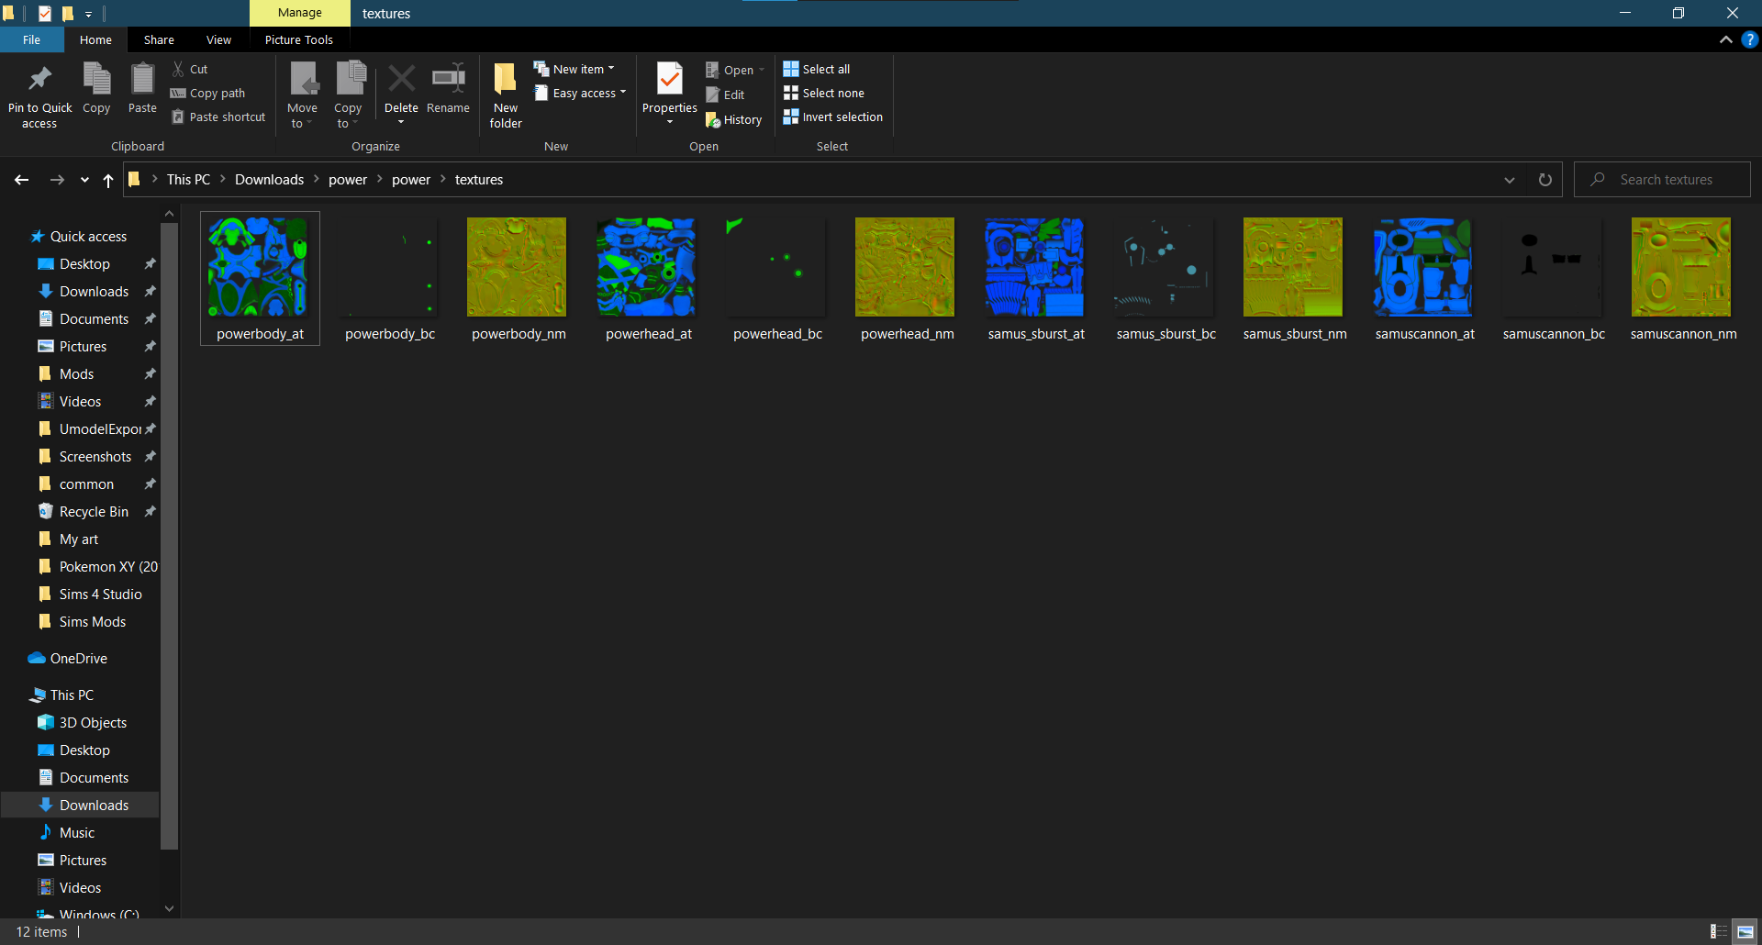The image size is (1762, 945).
Task: Click the Forward navigation arrow
Action: 57,180
